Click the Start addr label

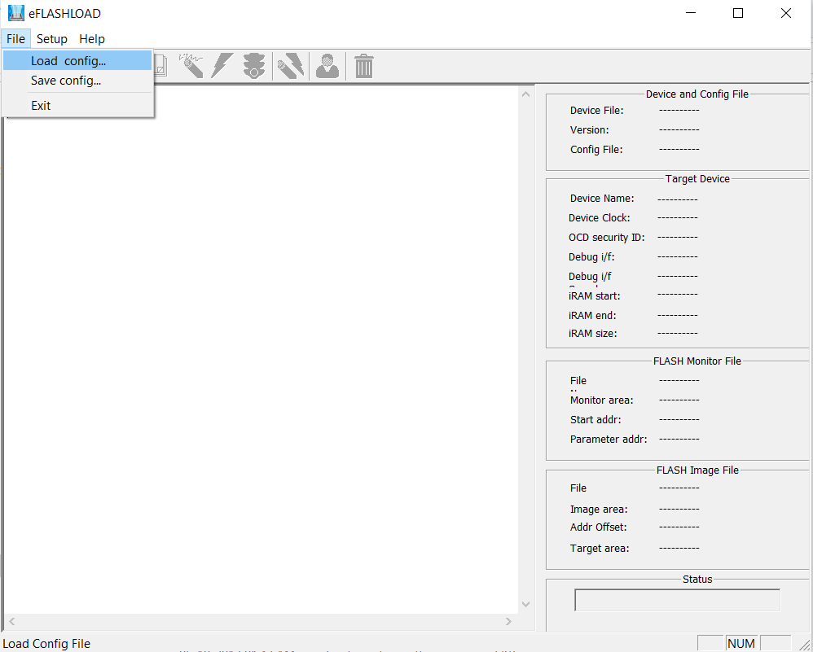[595, 420]
